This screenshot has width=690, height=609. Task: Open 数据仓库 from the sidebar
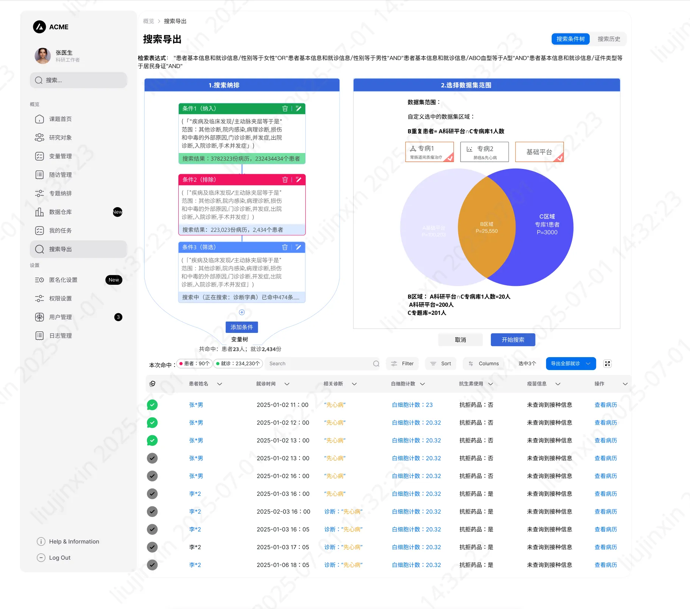pos(61,212)
